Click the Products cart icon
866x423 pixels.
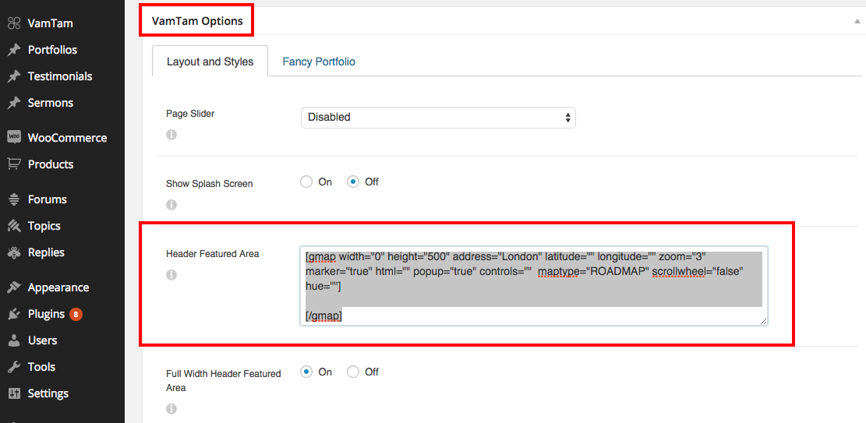tap(14, 164)
